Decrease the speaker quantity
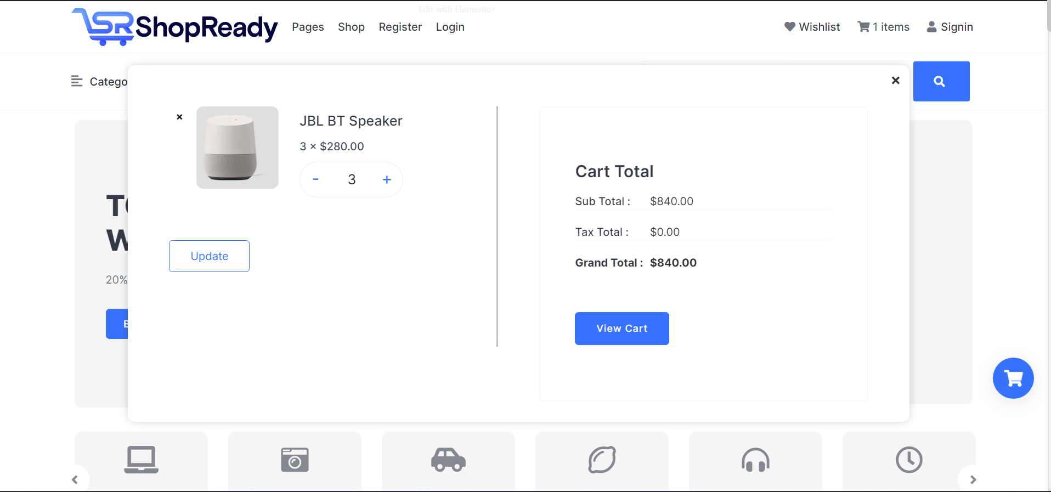The image size is (1051, 492). pos(315,179)
